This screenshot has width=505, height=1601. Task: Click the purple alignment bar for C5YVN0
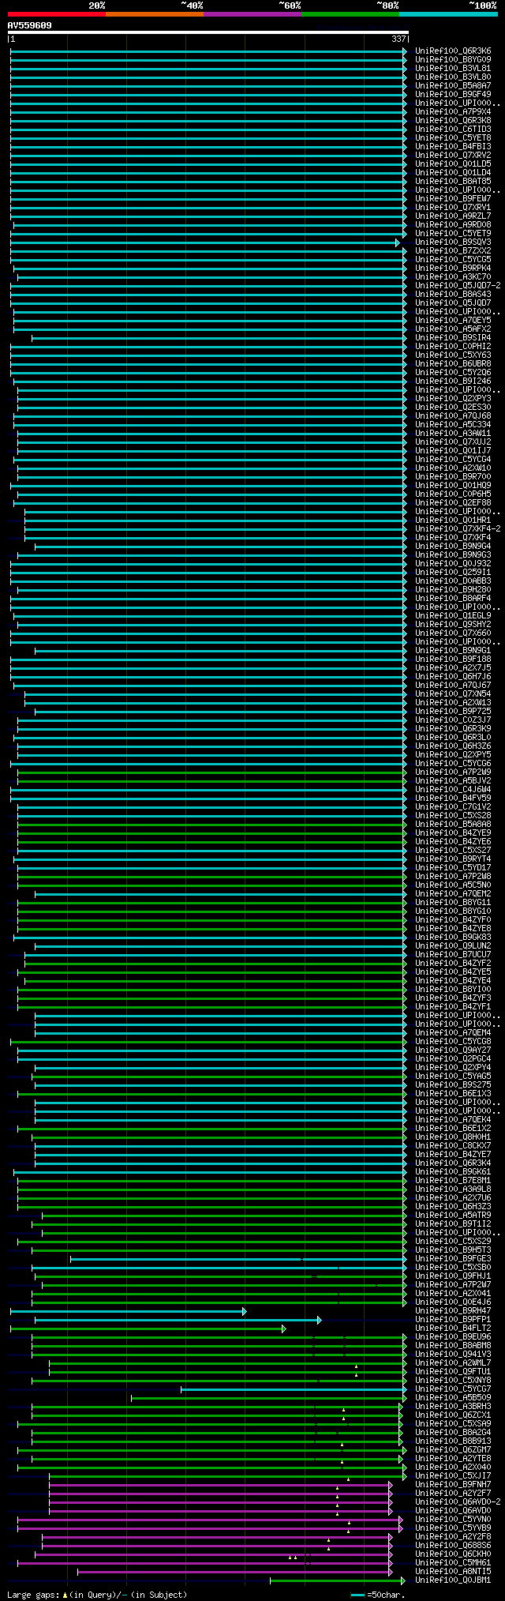click(210, 1520)
